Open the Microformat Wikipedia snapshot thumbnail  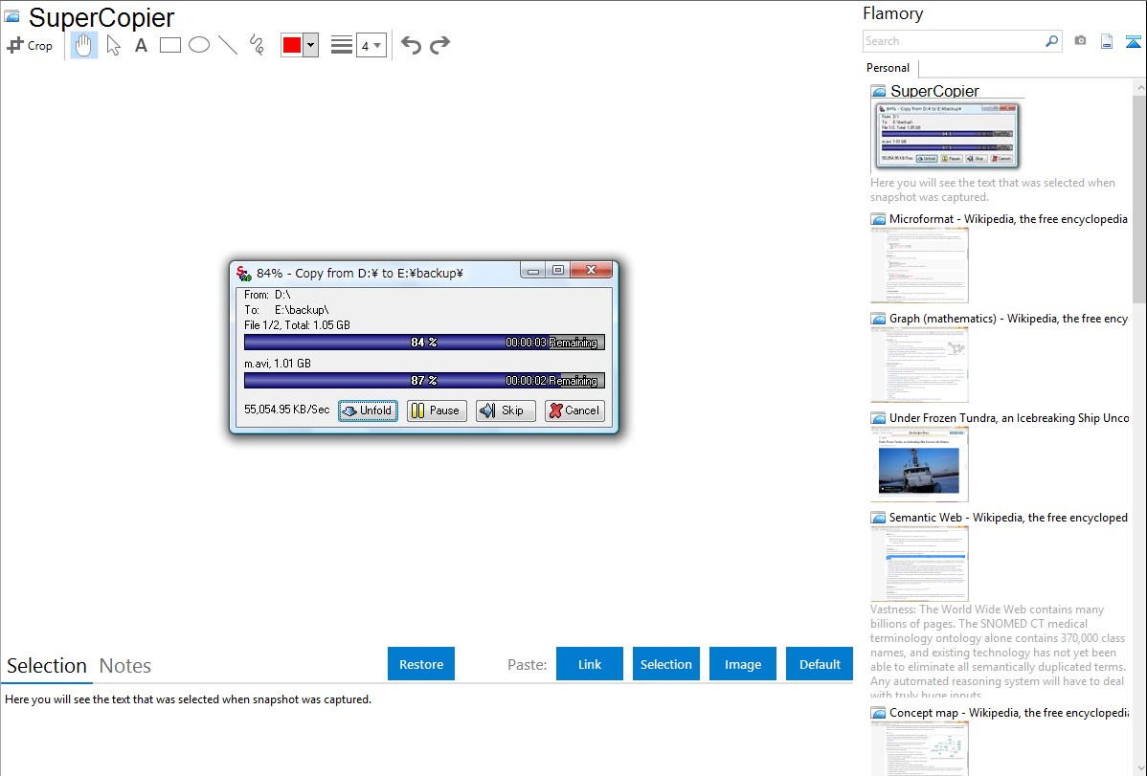point(919,265)
